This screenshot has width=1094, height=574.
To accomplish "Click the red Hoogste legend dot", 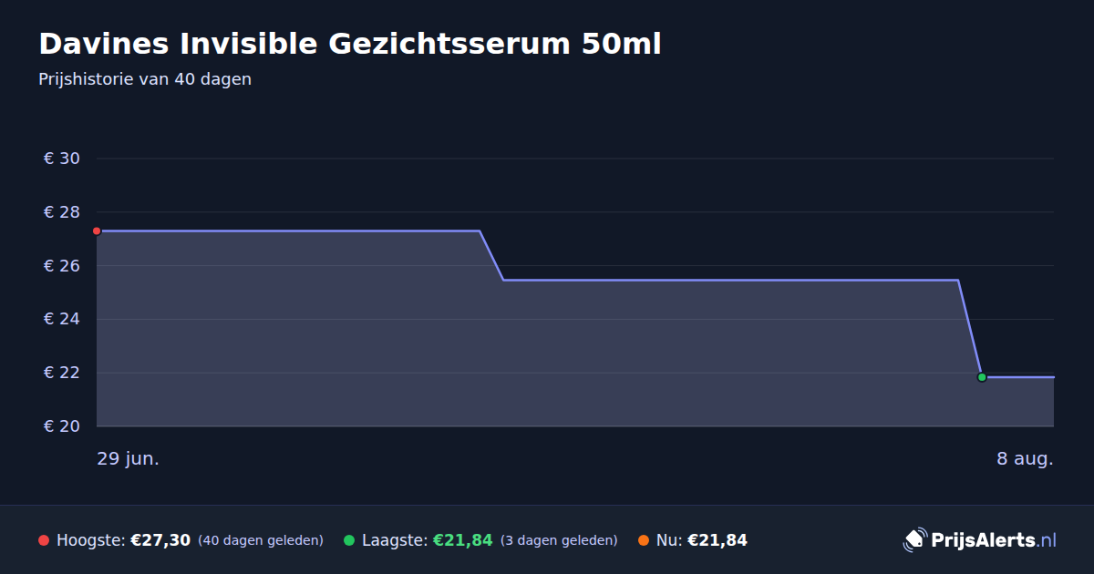I will point(44,540).
